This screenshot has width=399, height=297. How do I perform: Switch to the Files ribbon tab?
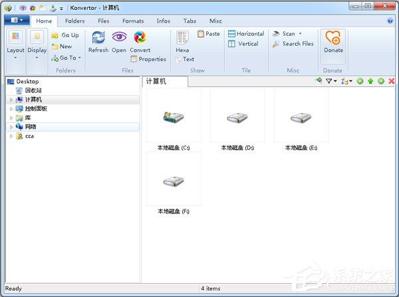click(104, 21)
